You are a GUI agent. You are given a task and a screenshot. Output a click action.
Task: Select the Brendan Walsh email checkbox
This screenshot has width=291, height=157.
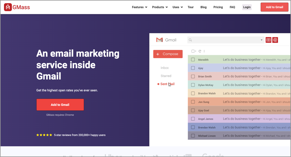point(193,127)
